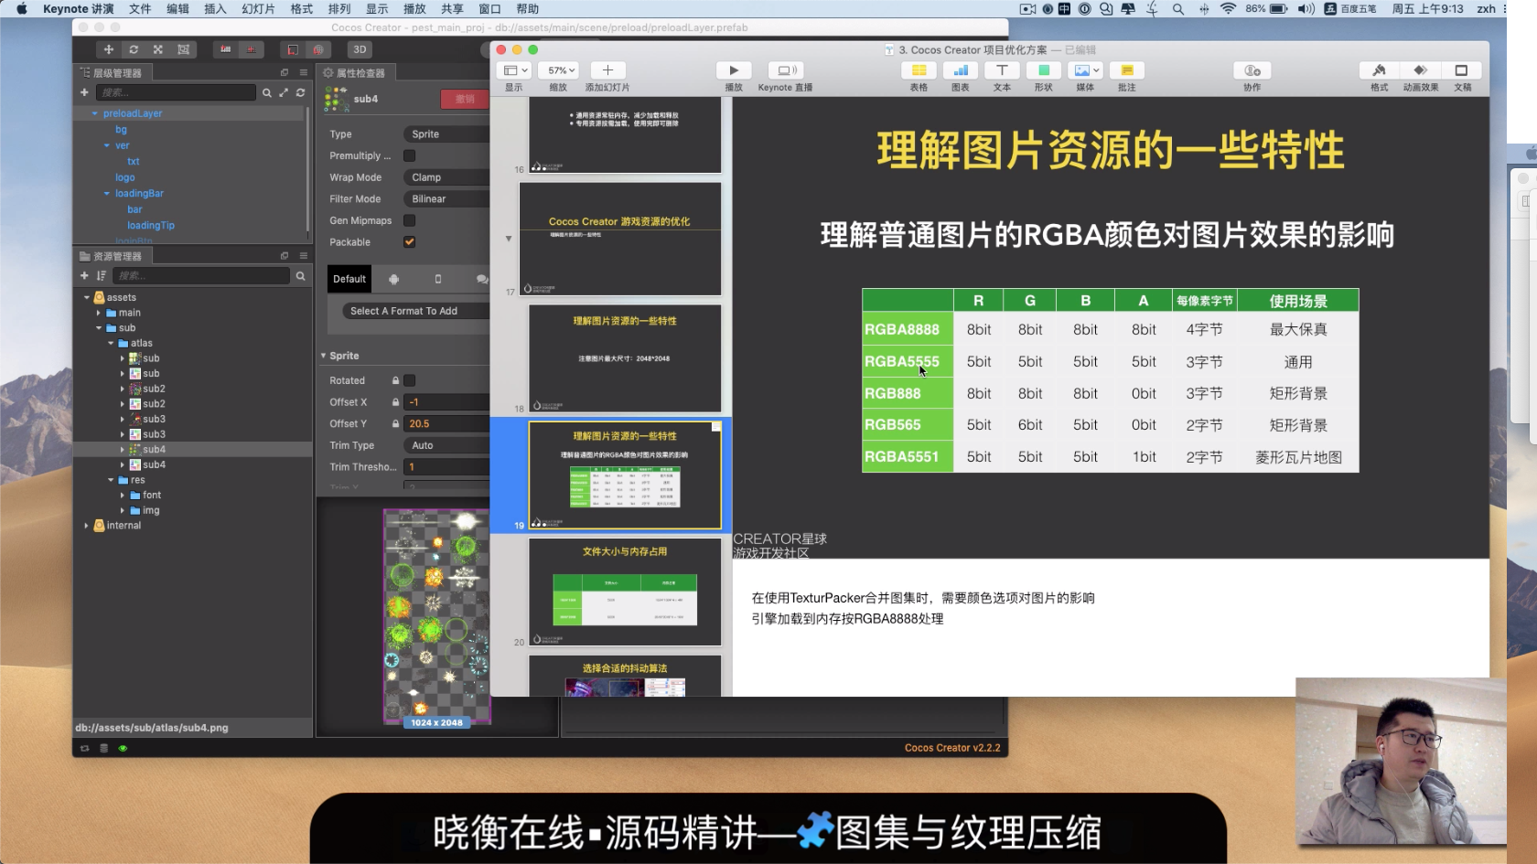
Task: Open the Select A Format To Add dropdown
Action: coord(417,311)
